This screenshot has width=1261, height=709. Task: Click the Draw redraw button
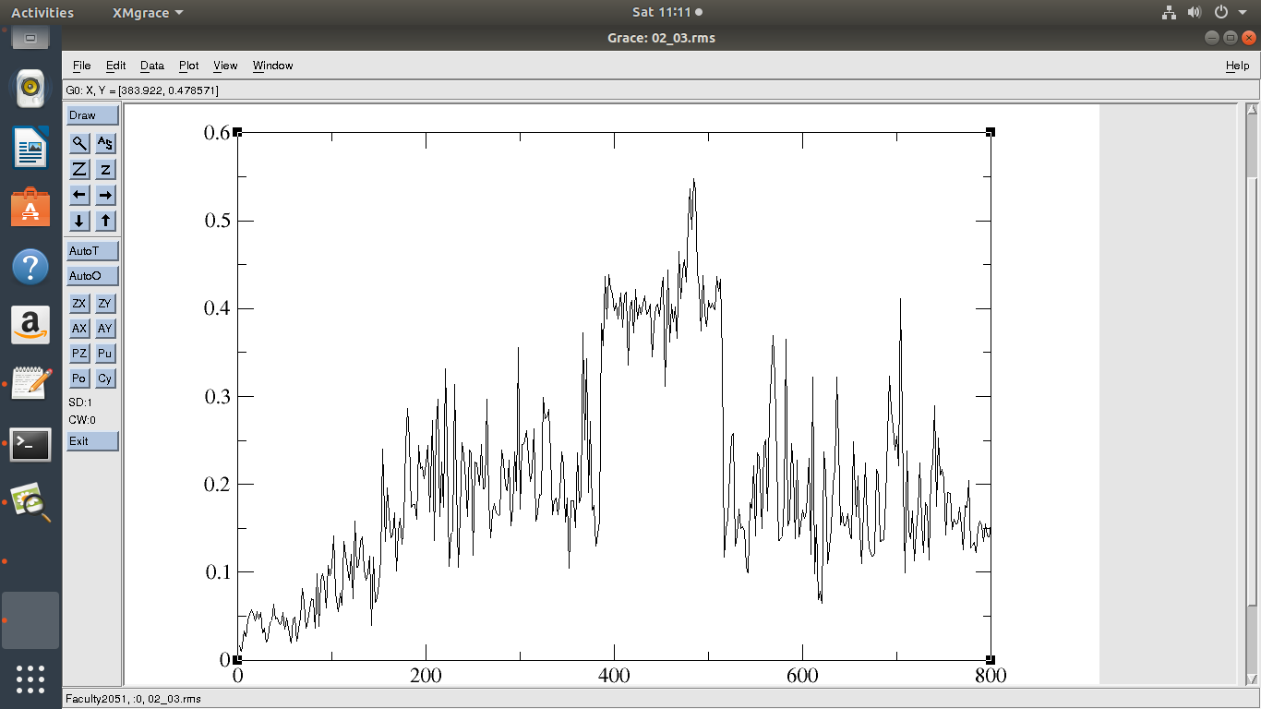92,115
